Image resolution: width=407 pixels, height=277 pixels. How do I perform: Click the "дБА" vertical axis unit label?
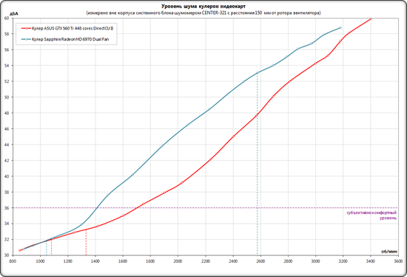pos(14,13)
